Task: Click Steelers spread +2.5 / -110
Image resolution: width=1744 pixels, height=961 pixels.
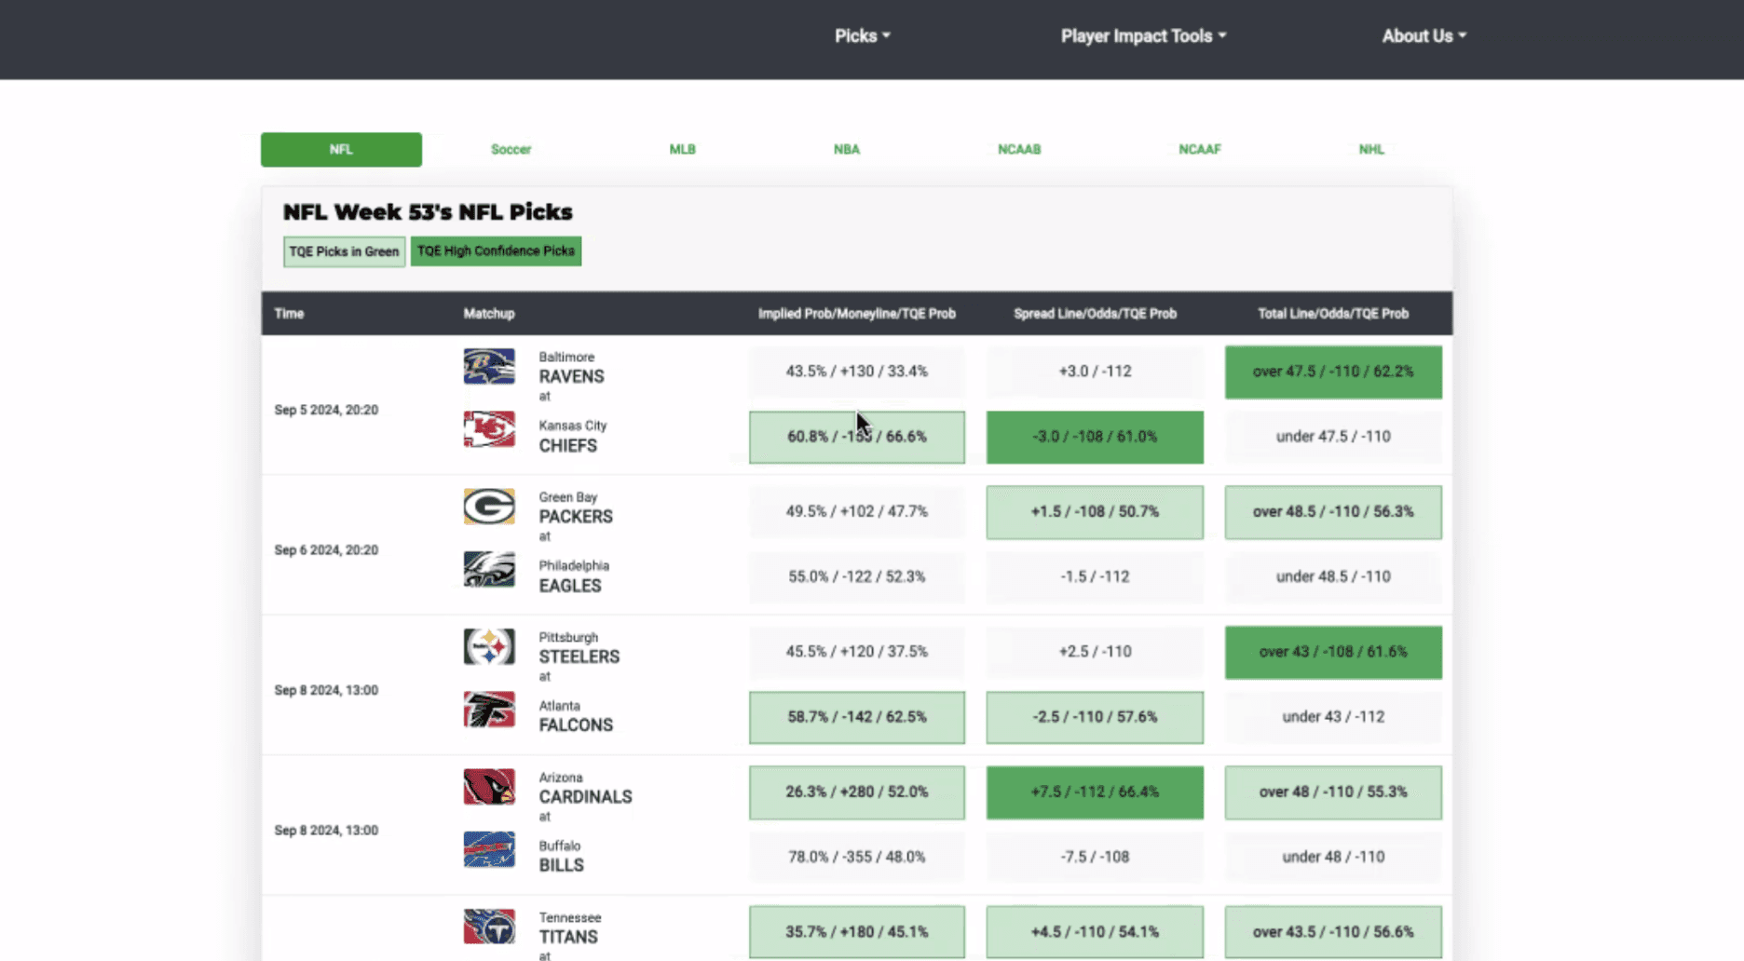Action: pos(1095,652)
